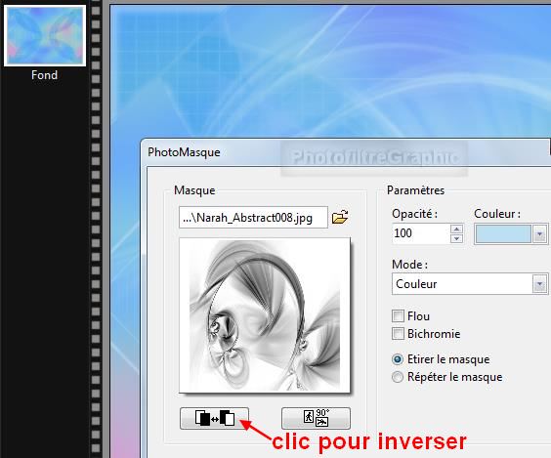551x458 pixels.
Task: Open the Couleur color dropdown arrow
Action: (539, 234)
